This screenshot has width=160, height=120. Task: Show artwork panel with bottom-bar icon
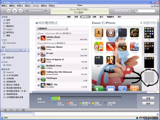(23, 110)
